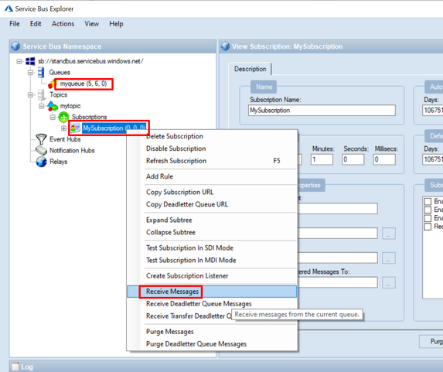Choose Receive Deadletter Queue Messages

212,304
